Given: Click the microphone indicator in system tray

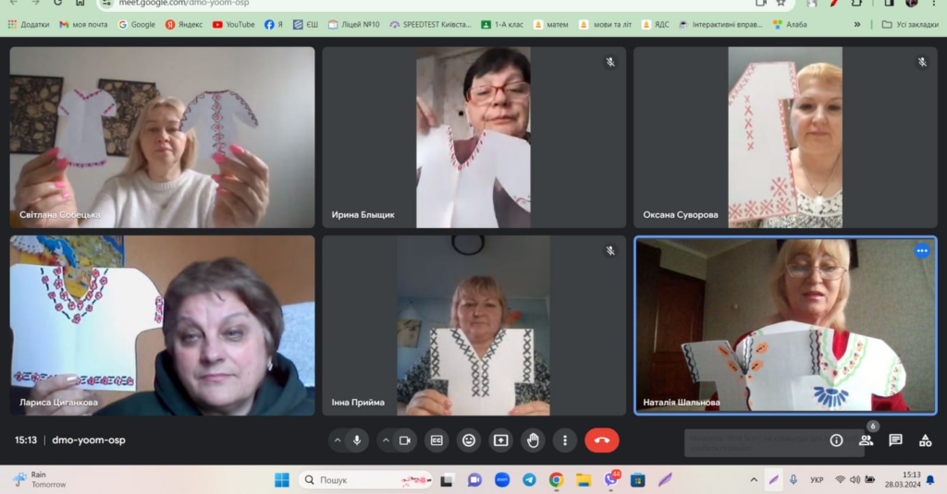Looking at the screenshot, I should [x=793, y=480].
